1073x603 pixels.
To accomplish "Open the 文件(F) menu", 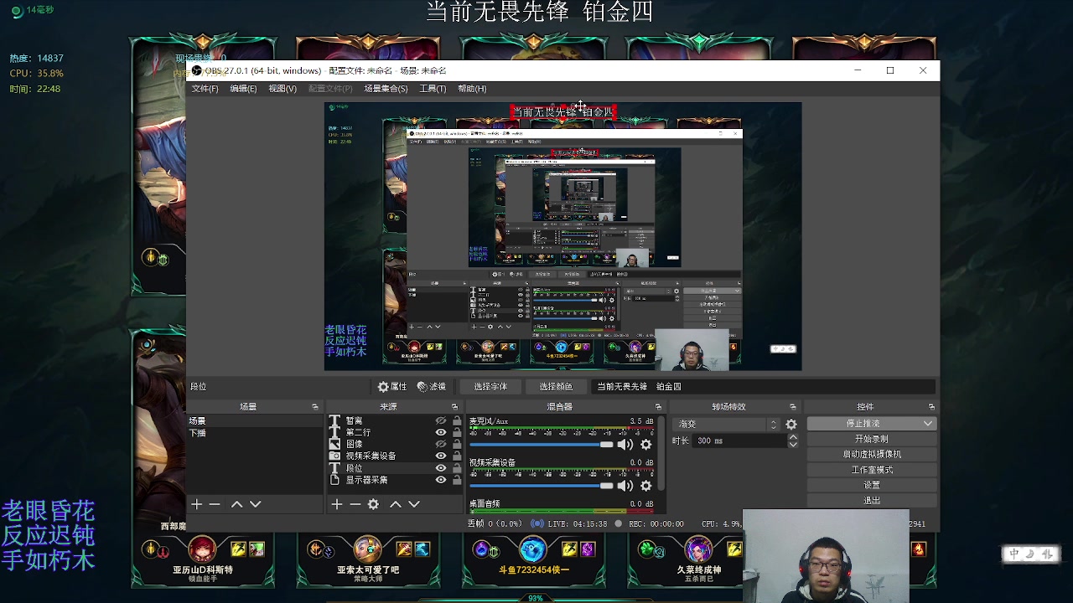I will (x=205, y=89).
